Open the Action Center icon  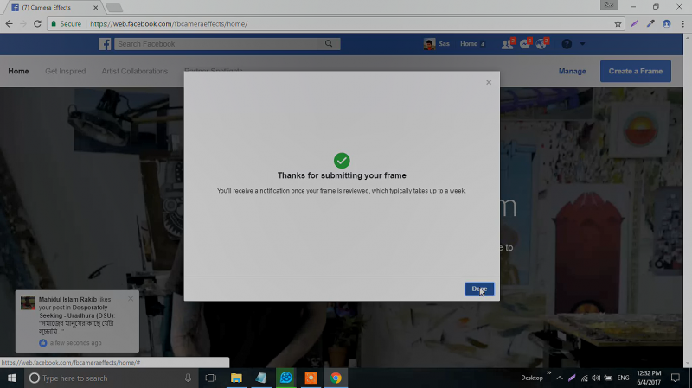point(676,378)
